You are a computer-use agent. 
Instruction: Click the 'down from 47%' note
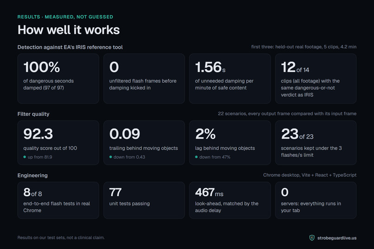click(x=215, y=157)
